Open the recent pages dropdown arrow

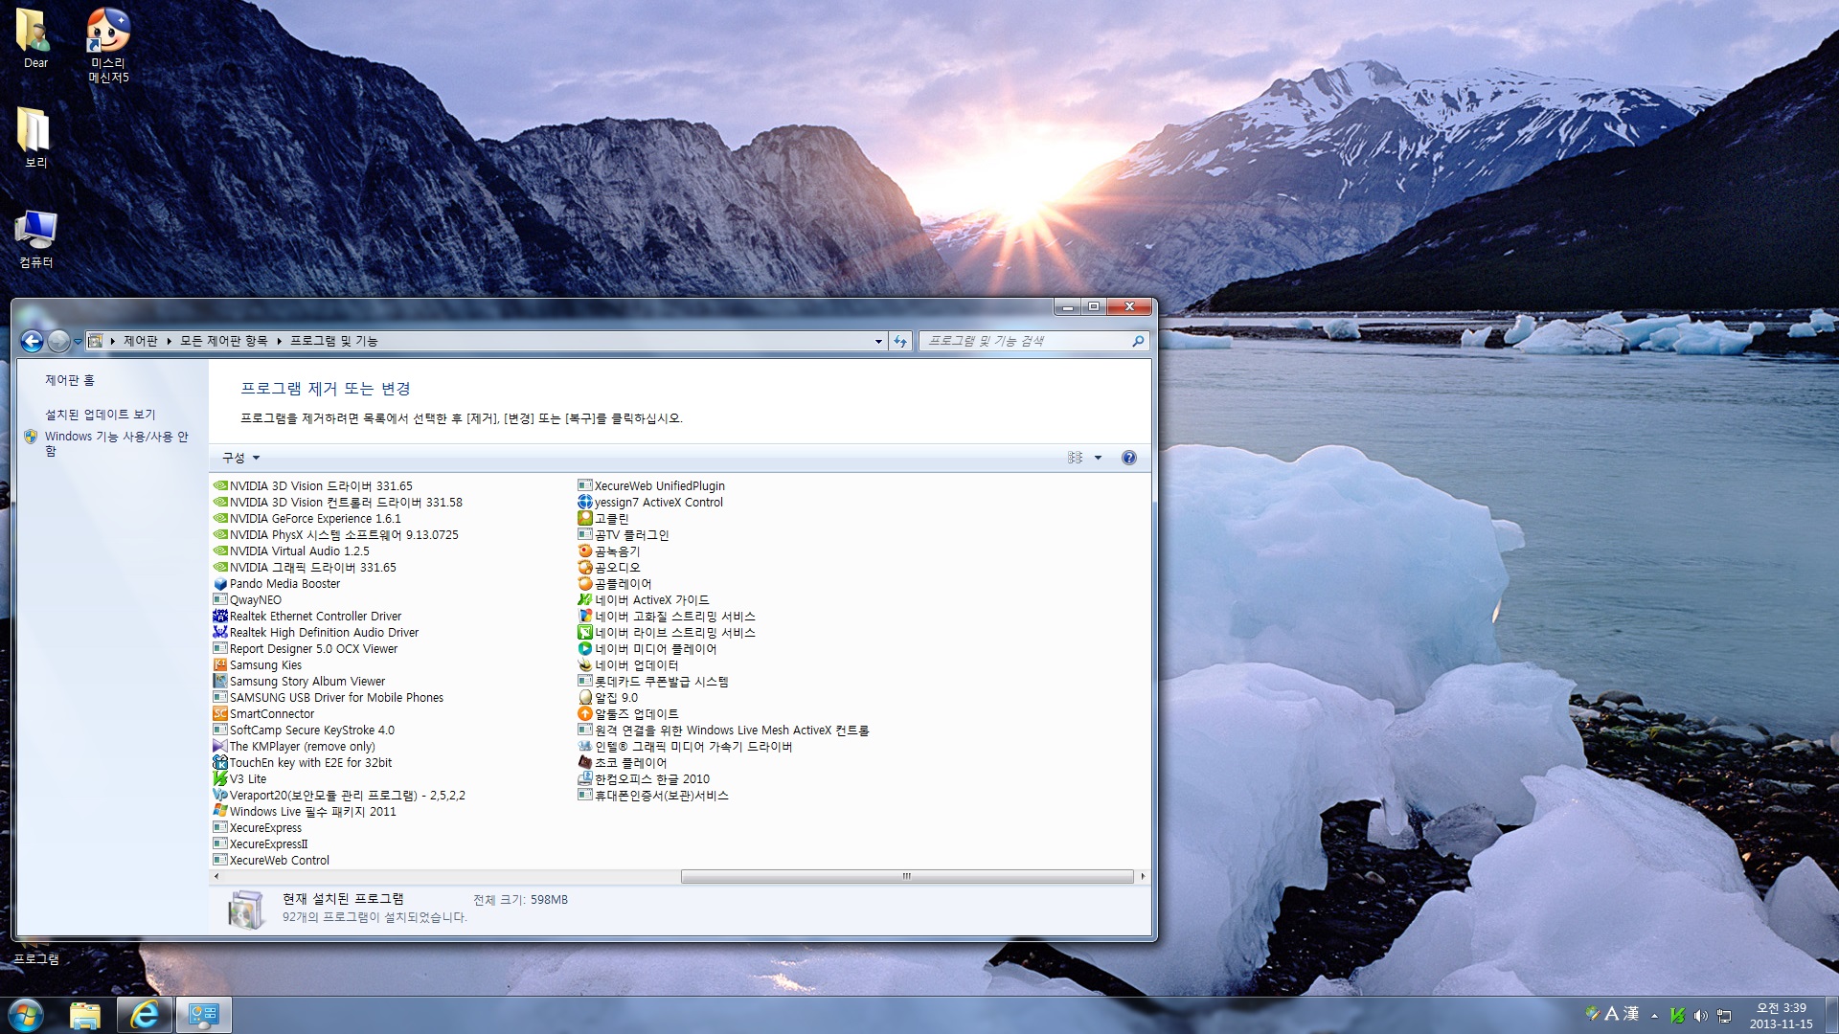coord(78,341)
